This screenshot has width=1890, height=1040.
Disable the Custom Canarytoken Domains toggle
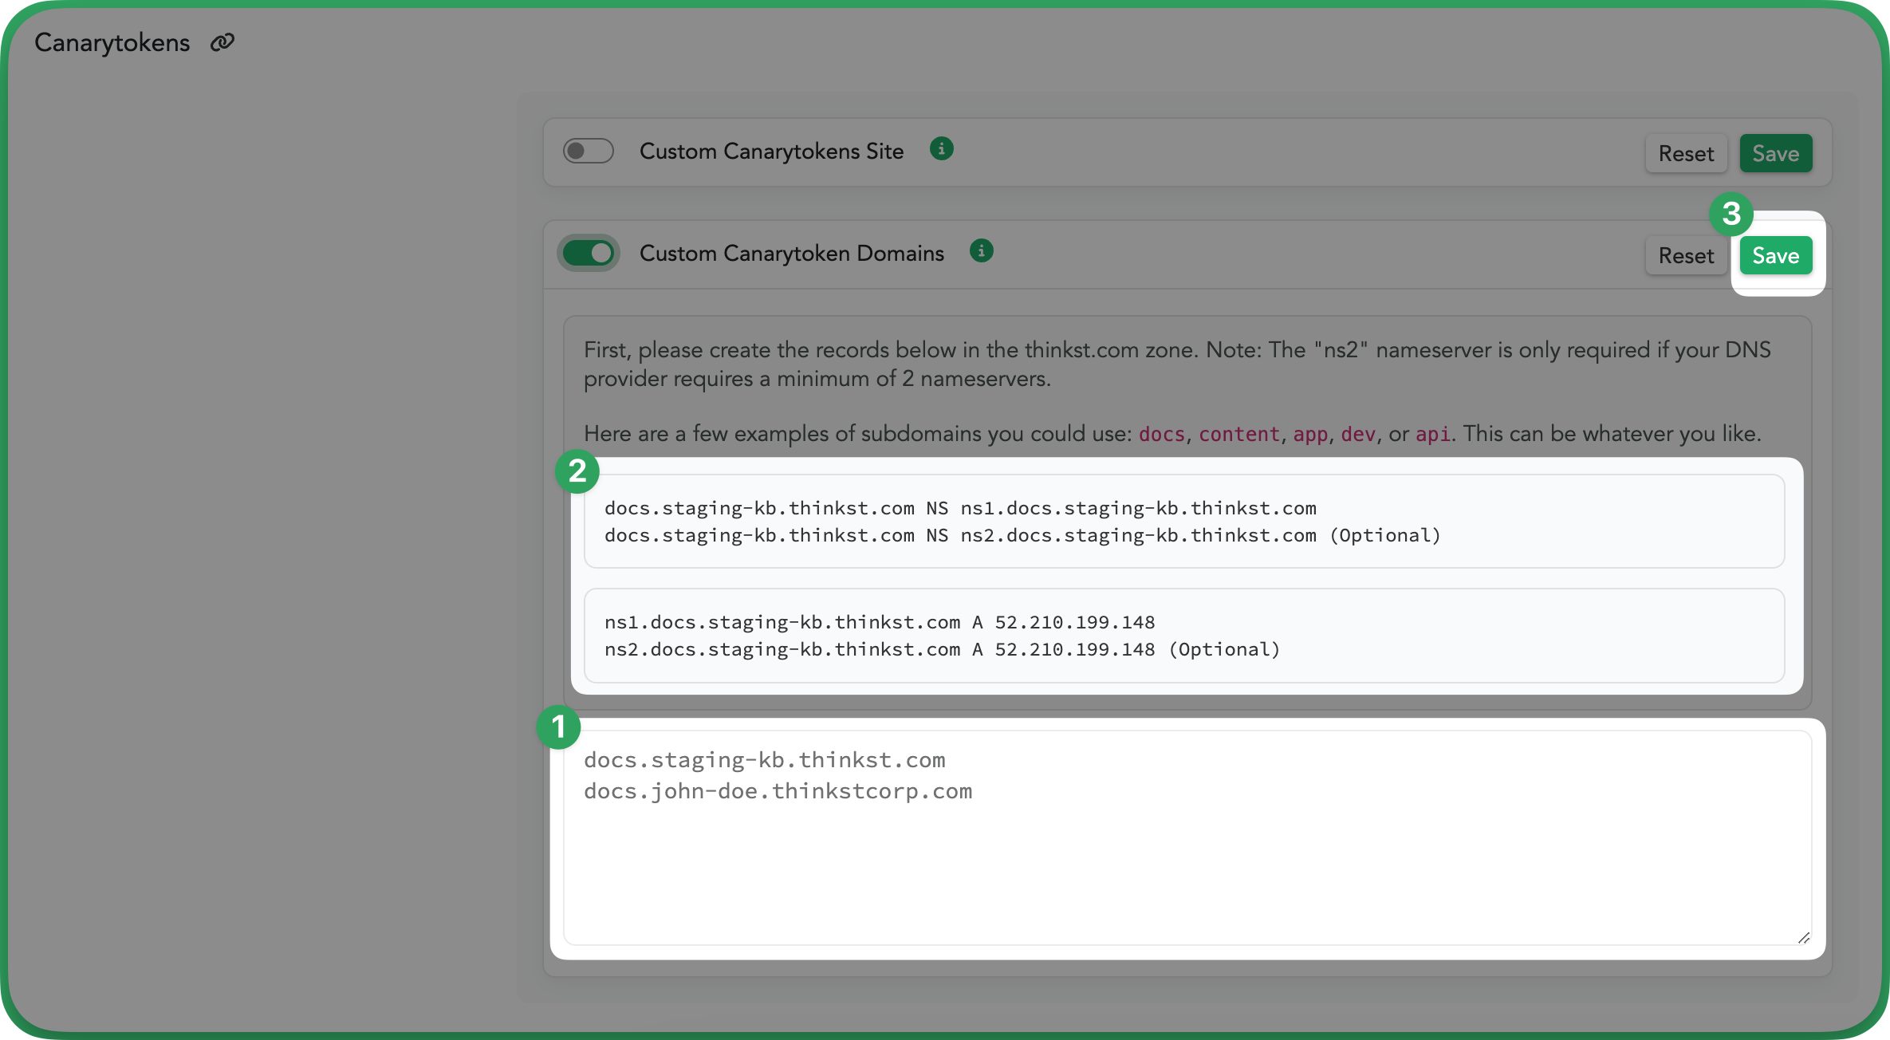[x=589, y=254]
